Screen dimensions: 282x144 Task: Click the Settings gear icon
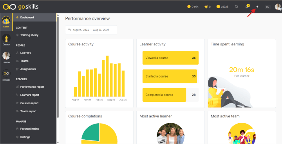17,137
